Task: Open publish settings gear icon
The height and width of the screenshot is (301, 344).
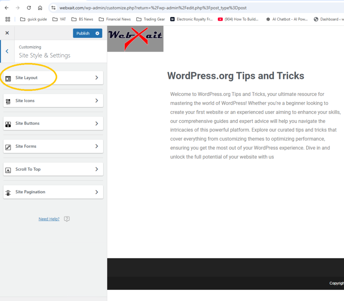Action: (97, 33)
